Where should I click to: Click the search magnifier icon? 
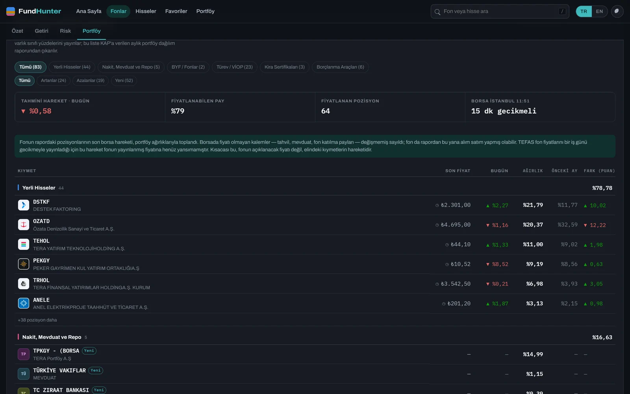pos(437,12)
